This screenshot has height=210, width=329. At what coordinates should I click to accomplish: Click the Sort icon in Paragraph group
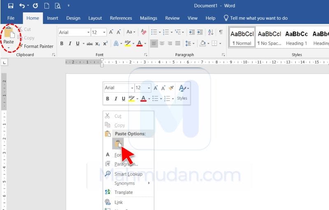211,32
